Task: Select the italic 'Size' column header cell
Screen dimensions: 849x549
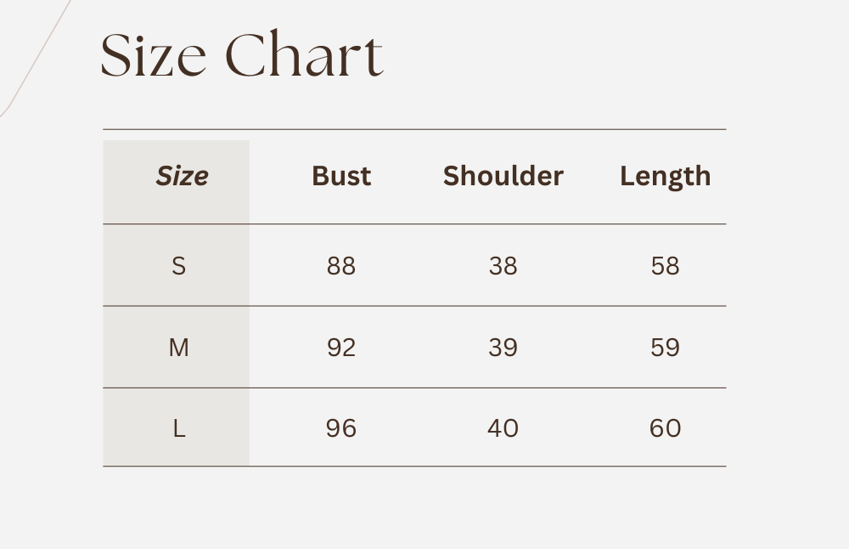Action: click(182, 176)
